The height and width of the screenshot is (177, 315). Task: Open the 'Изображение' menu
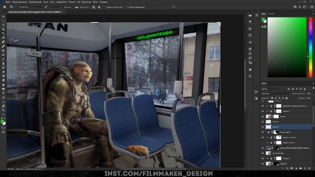(35, 2)
